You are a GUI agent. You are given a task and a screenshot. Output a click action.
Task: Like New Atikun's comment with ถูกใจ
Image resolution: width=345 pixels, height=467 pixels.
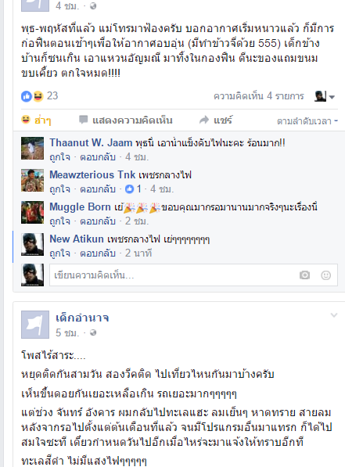click(x=60, y=253)
